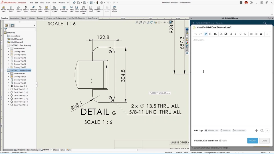This screenshot has height=154, width=274.
Task: Select the Model View tool
Action: 3,9
